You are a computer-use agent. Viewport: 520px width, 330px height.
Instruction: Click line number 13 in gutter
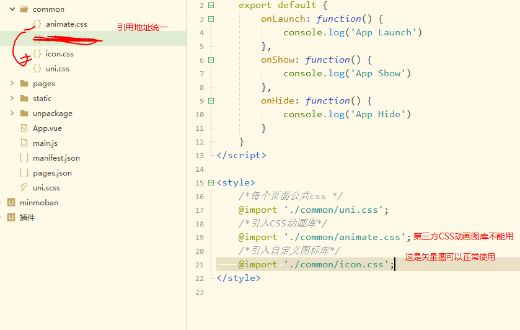tap(200, 156)
